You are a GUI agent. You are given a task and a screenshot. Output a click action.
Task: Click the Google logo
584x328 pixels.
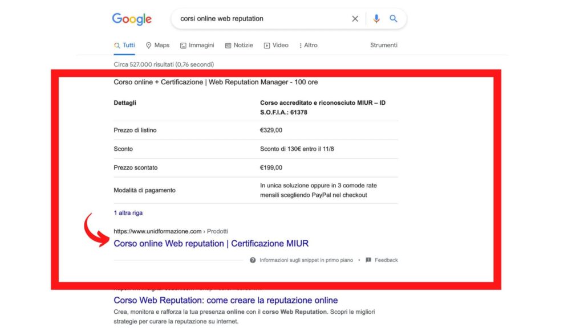coord(132,19)
